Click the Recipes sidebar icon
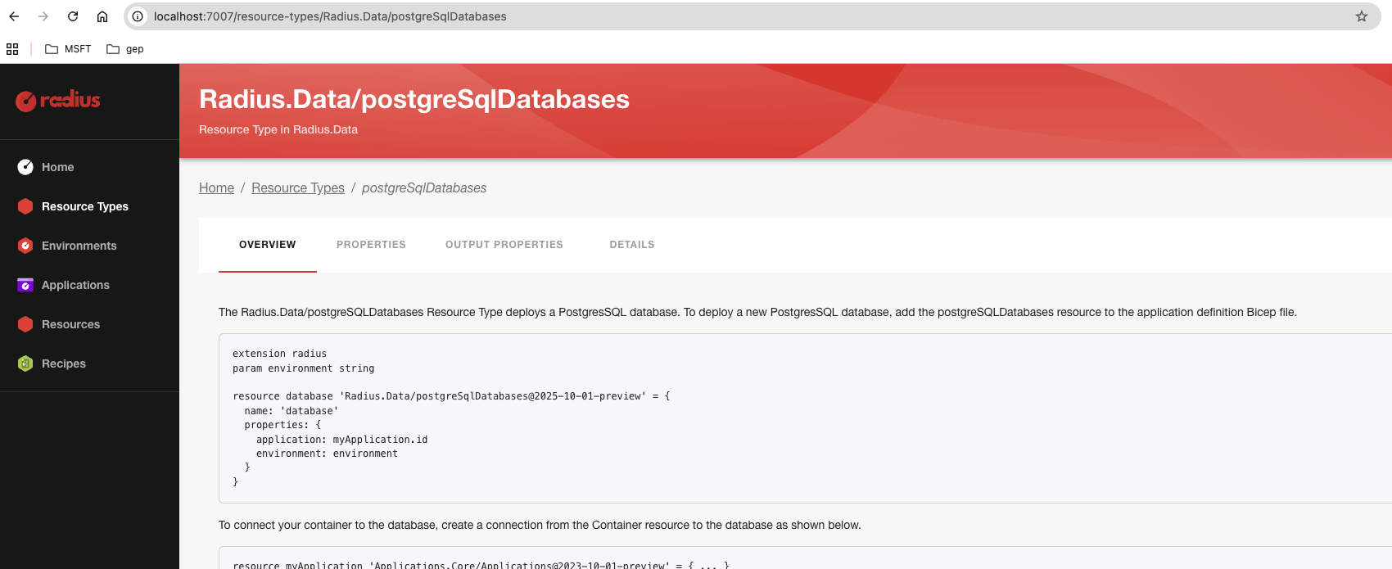The height and width of the screenshot is (569, 1392). point(25,364)
